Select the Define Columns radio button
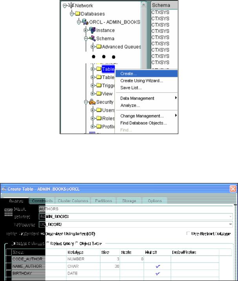The image size is (238, 281). pyautogui.click(x=13, y=243)
